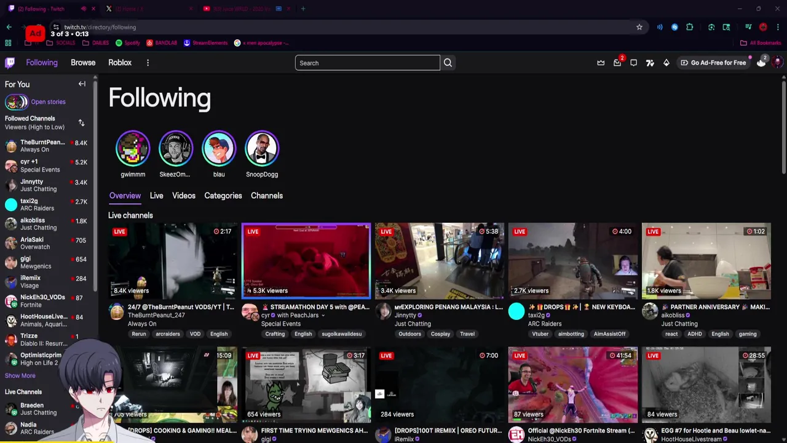787x443 pixels.
Task: Open the Prime loot crown icon
Action: coord(601,63)
